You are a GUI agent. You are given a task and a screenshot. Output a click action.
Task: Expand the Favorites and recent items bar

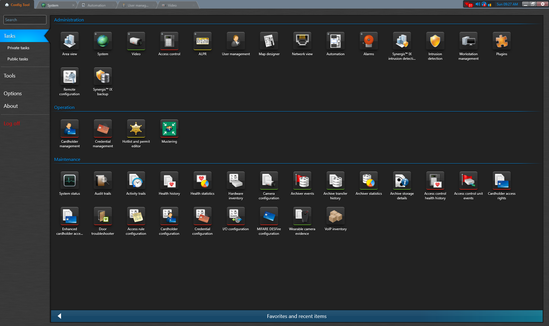(297, 316)
